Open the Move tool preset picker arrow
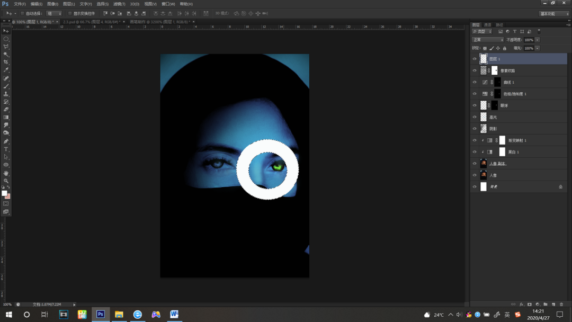This screenshot has width=572, height=322. [x=15, y=13]
